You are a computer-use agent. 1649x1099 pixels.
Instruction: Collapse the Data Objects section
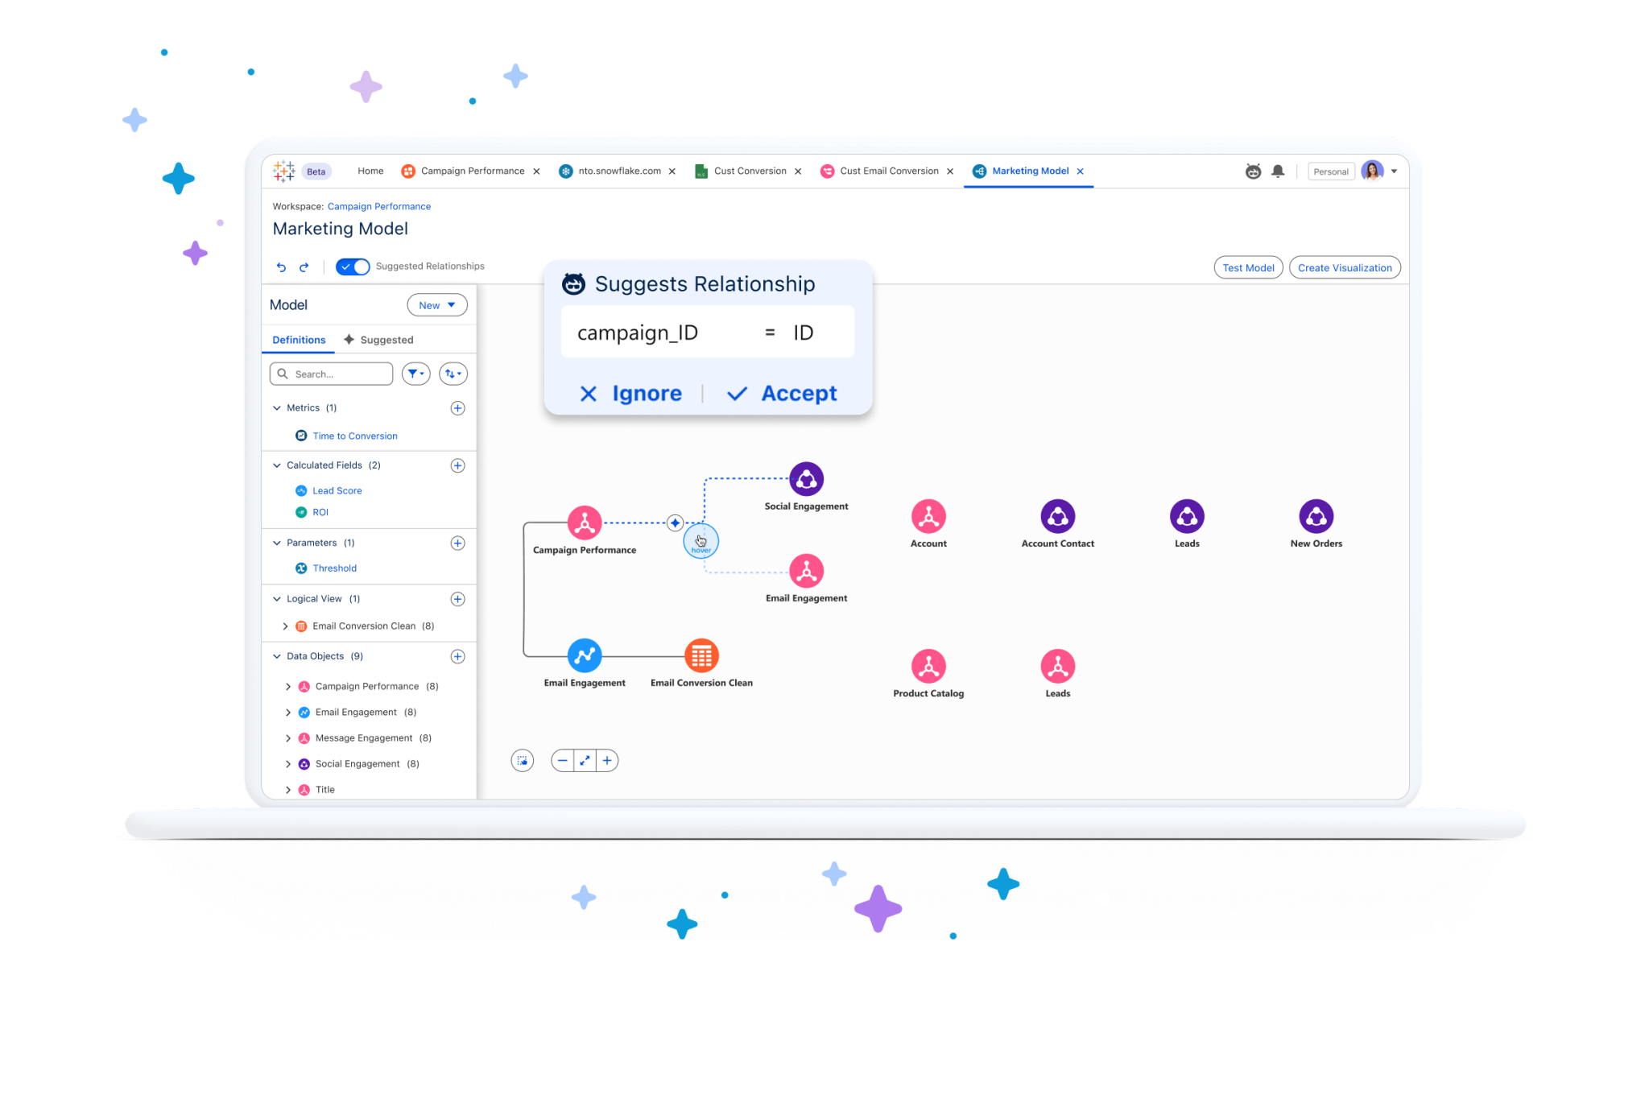point(276,655)
